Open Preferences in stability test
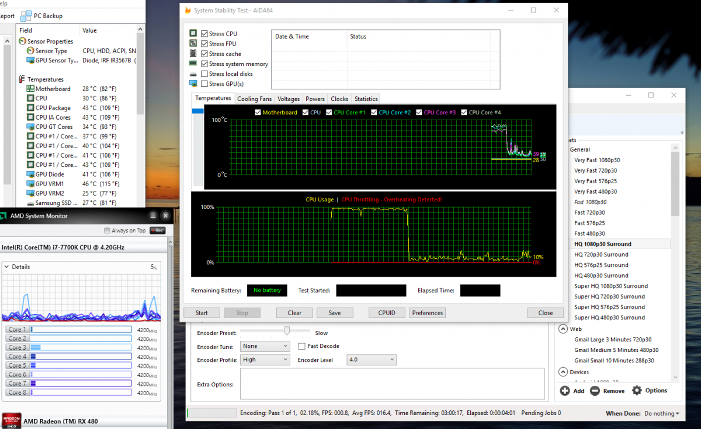This screenshot has width=701, height=429. [x=428, y=313]
